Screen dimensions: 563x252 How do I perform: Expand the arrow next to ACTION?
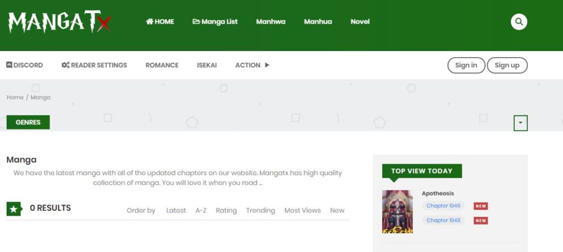pos(267,65)
